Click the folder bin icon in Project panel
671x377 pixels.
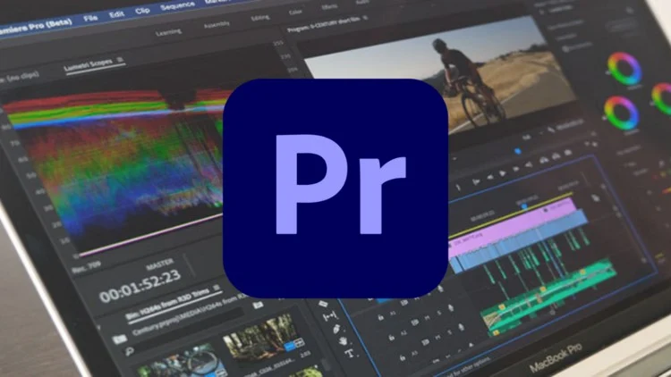tap(119, 338)
